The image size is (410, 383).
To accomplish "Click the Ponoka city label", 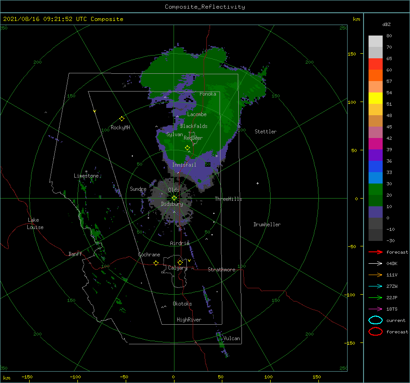I will pyautogui.click(x=208, y=94).
